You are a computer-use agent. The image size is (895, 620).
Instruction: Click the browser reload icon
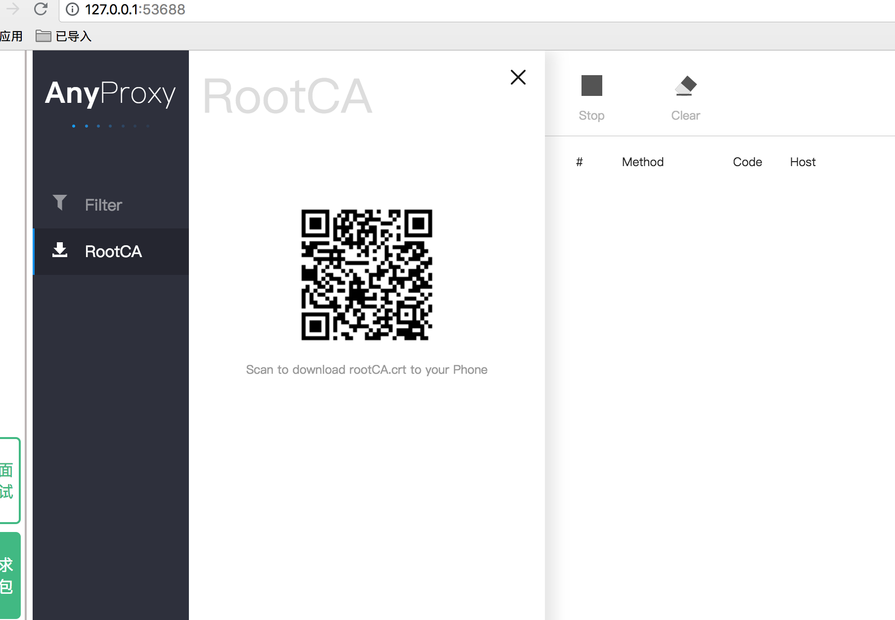coord(42,9)
